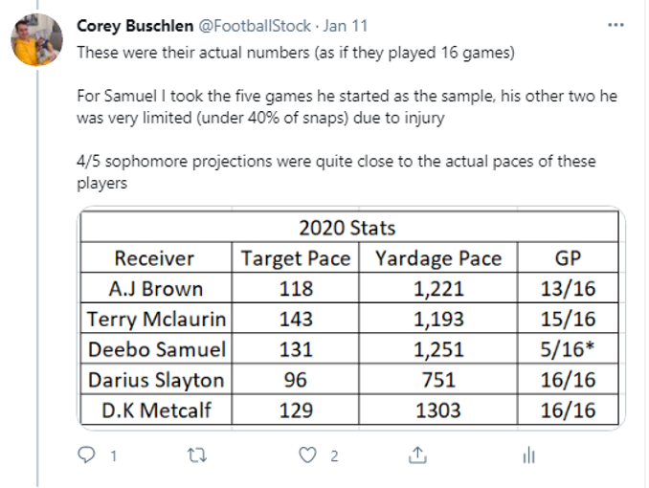This screenshot has width=649, height=488.
Task: Open Corey Buschlen's profile avatar
Action: (x=36, y=40)
